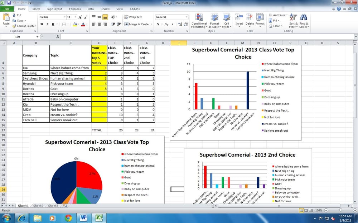Click the Paste icon in Clipboard group
The width and height of the screenshot is (358, 223).
pyautogui.click(x=6, y=17)
